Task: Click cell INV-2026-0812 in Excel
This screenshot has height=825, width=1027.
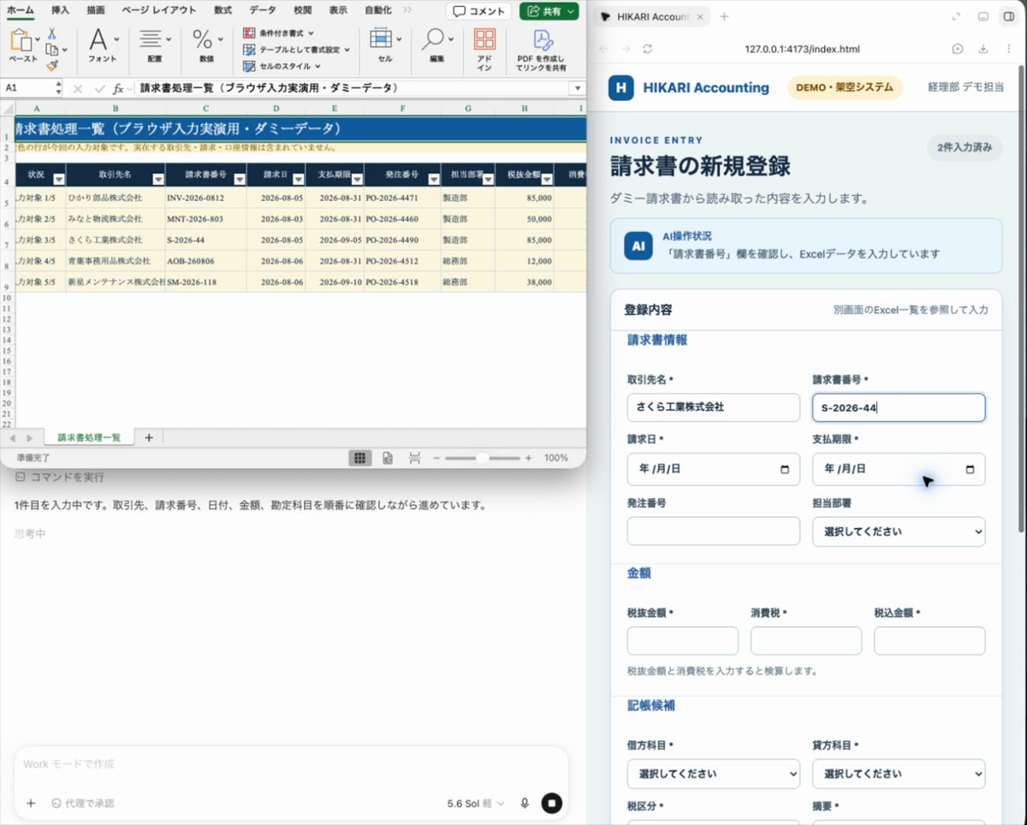Action: (206, 198)
